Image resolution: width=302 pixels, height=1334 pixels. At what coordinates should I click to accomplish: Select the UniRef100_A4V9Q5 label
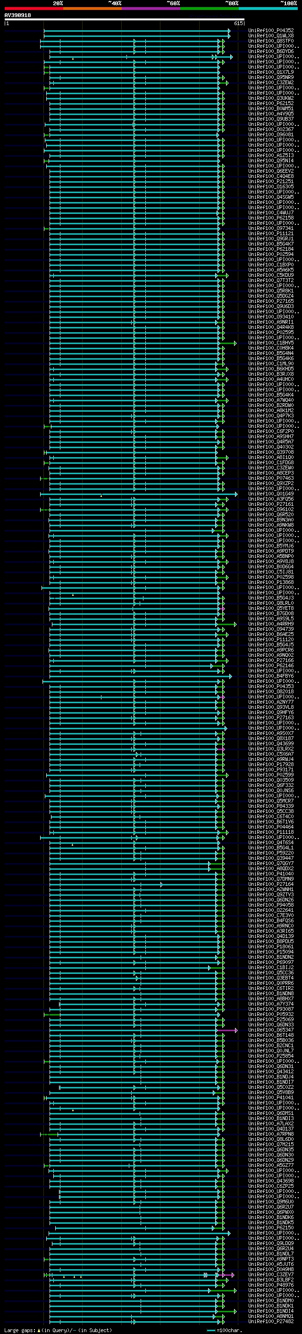271,114
